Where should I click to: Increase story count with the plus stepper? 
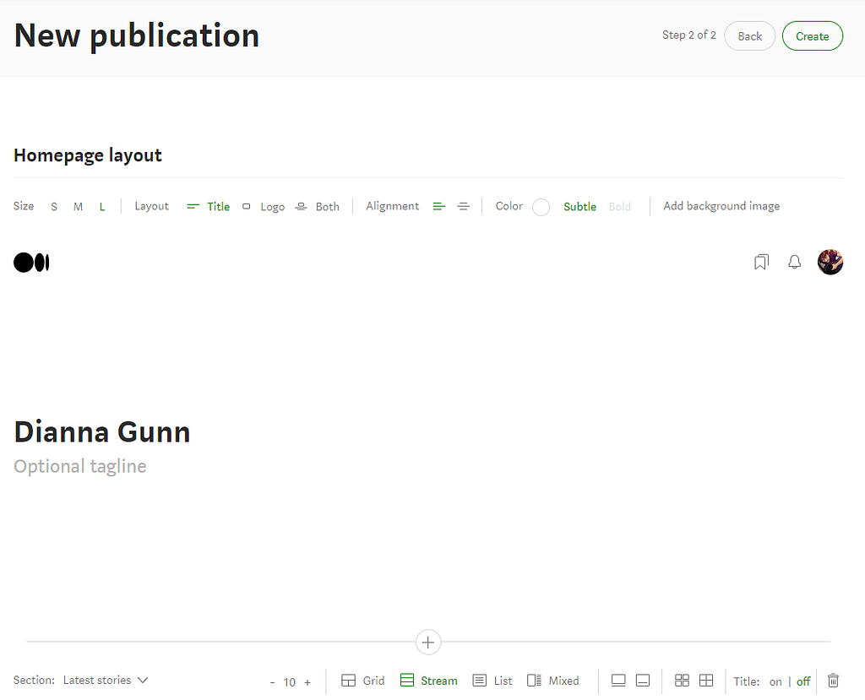pos(307,681)
